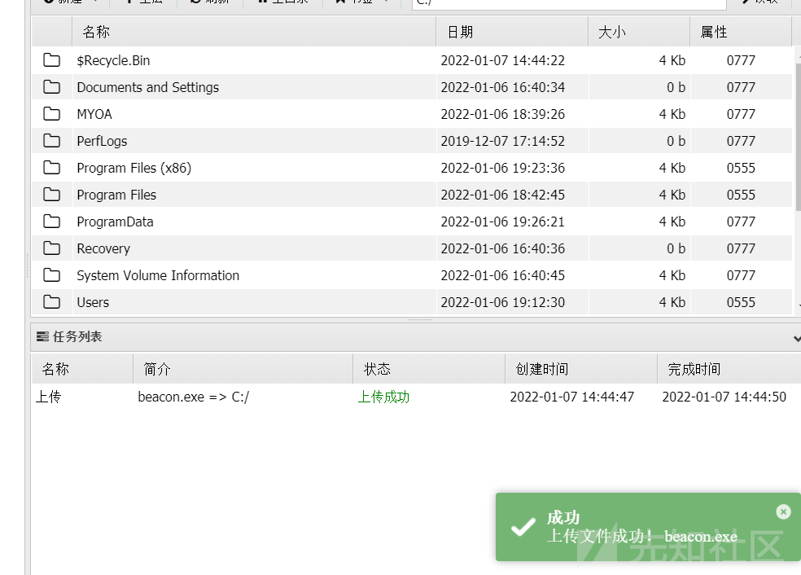The image size is (801, 575).
Task: Click the Documents and Settings folder icon
Action: click(51, 87)
